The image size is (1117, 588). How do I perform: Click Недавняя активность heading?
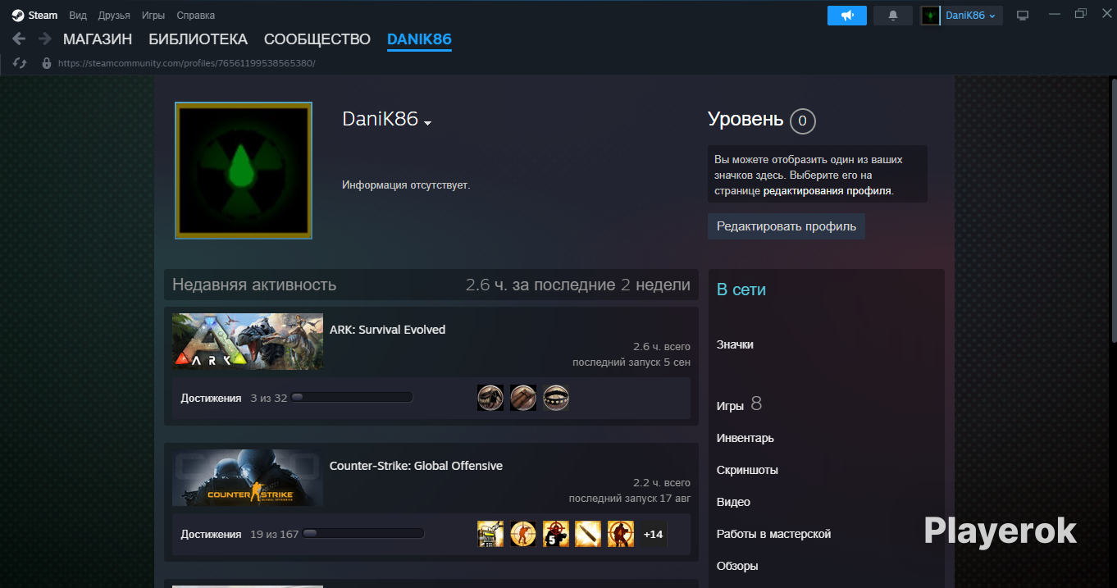[x=254, y=285]
